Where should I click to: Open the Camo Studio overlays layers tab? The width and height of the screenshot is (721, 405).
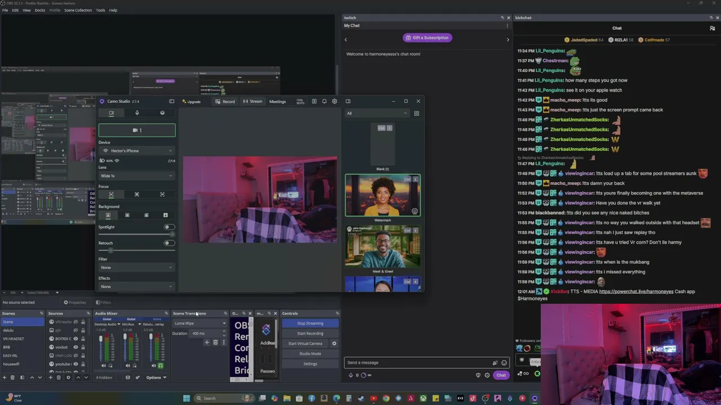(x=162, y=113)
